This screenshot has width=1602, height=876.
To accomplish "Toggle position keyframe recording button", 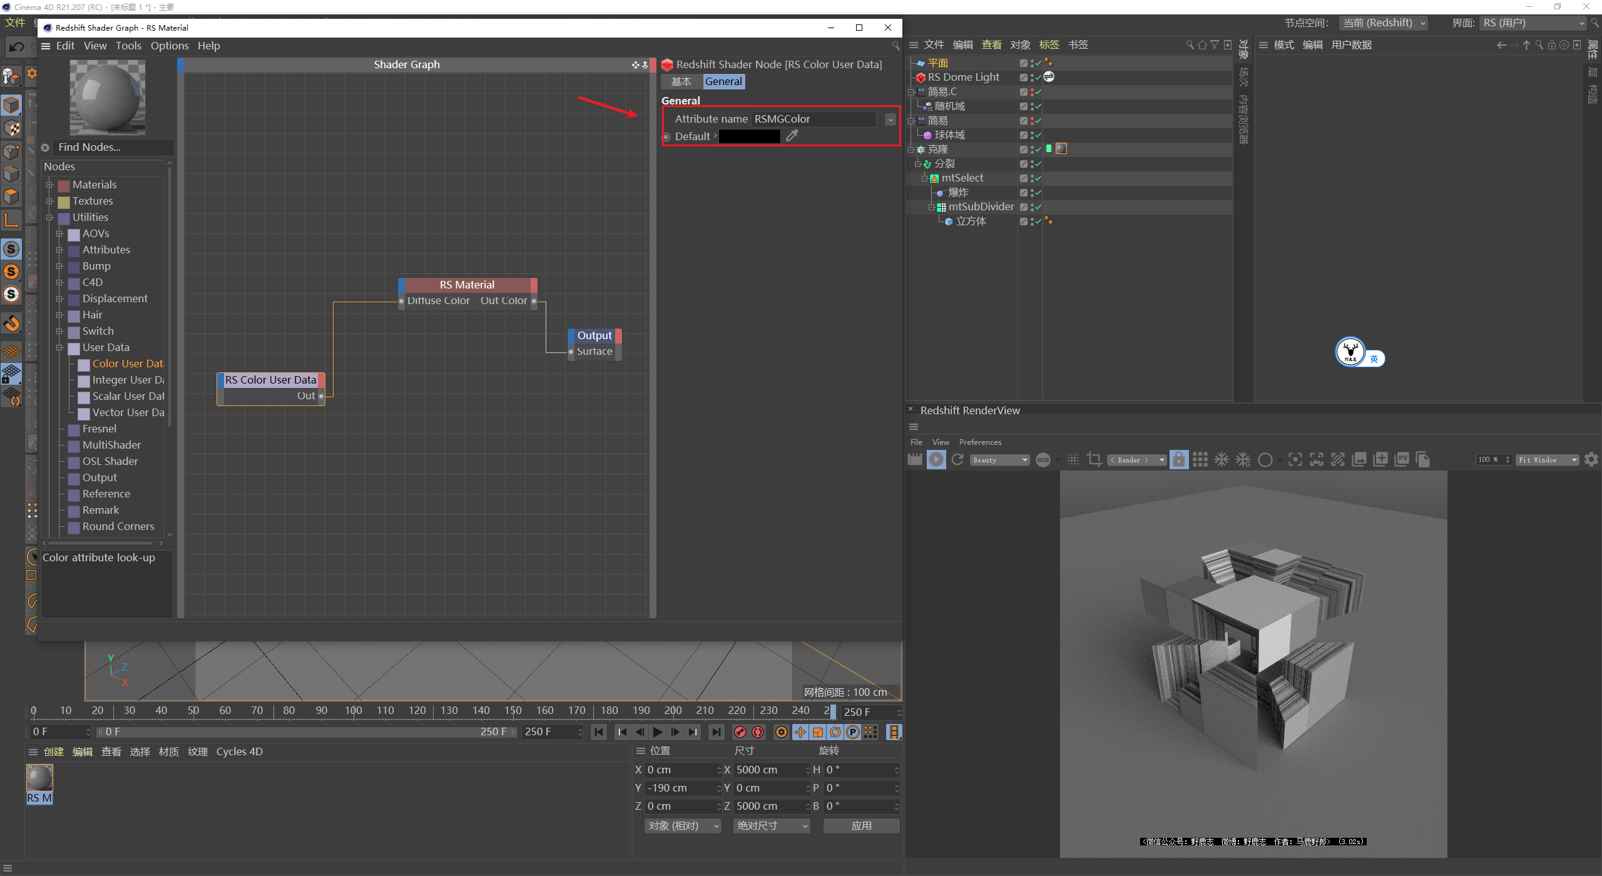I will pyautogui.click(x=800, y=732).
